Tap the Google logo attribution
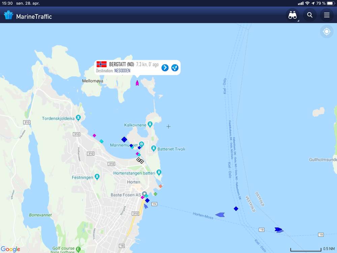The image size is (337, 253). tap(10, 249)
